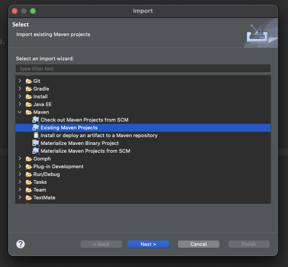288x267 pixels.
Task: Click the Install or deploy artifact icon
Action: pos(36,135)
